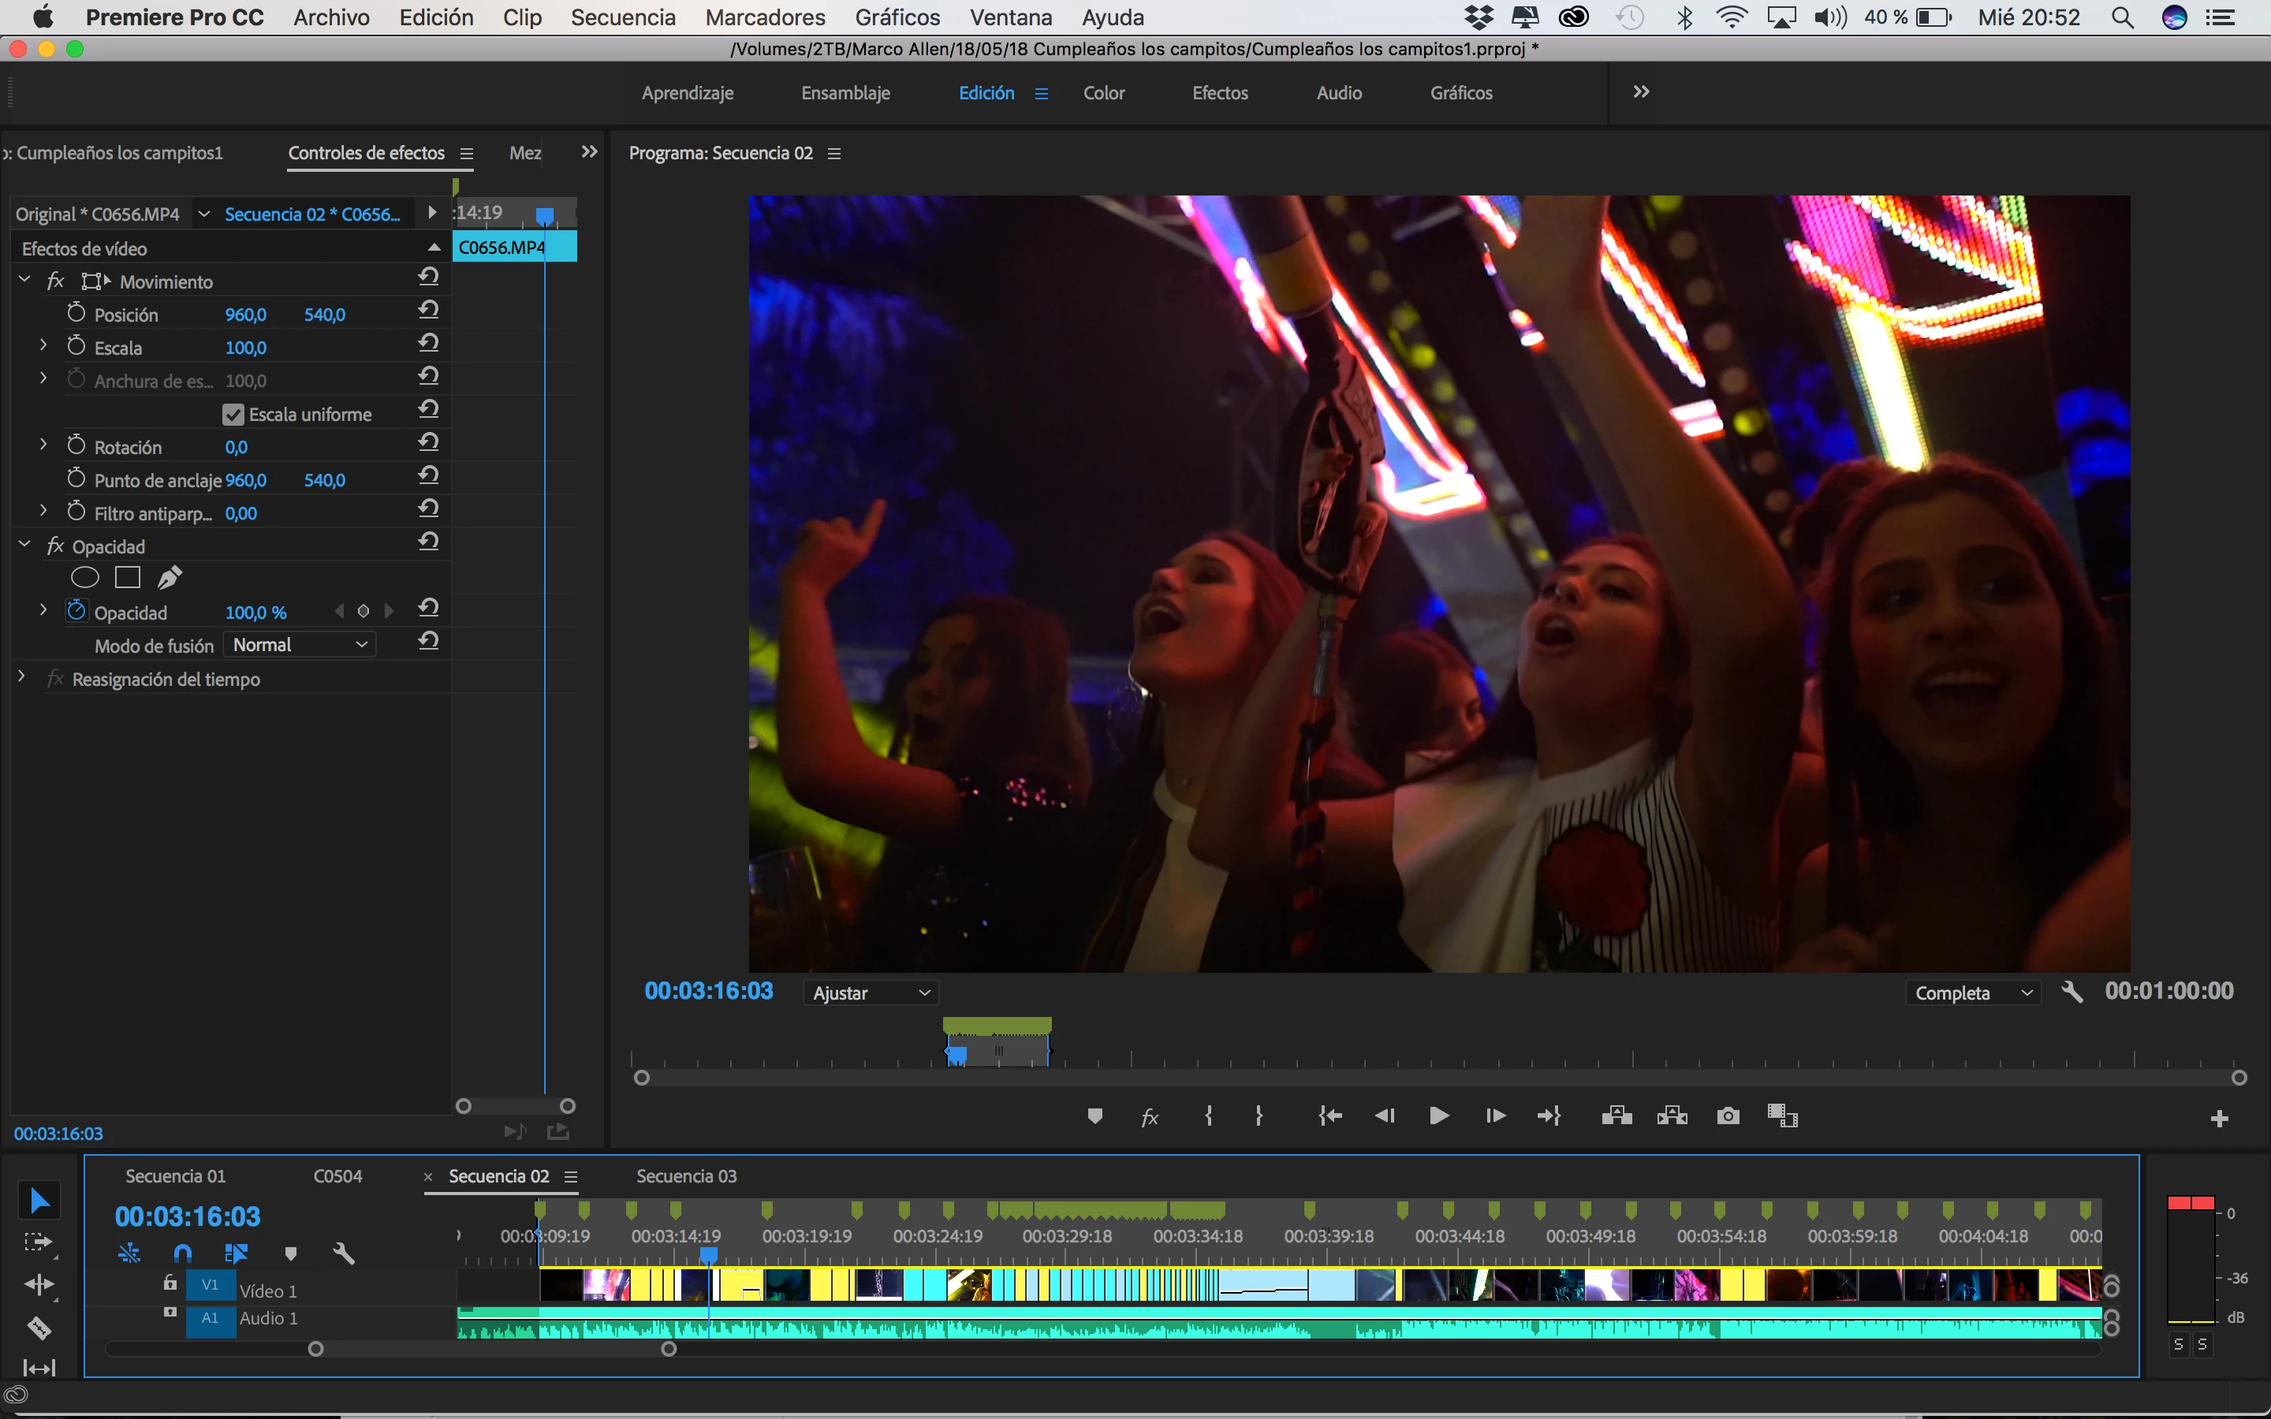
Task: Toggle the Vídeo 1 track lock
Action: (x=170, y=1283)
